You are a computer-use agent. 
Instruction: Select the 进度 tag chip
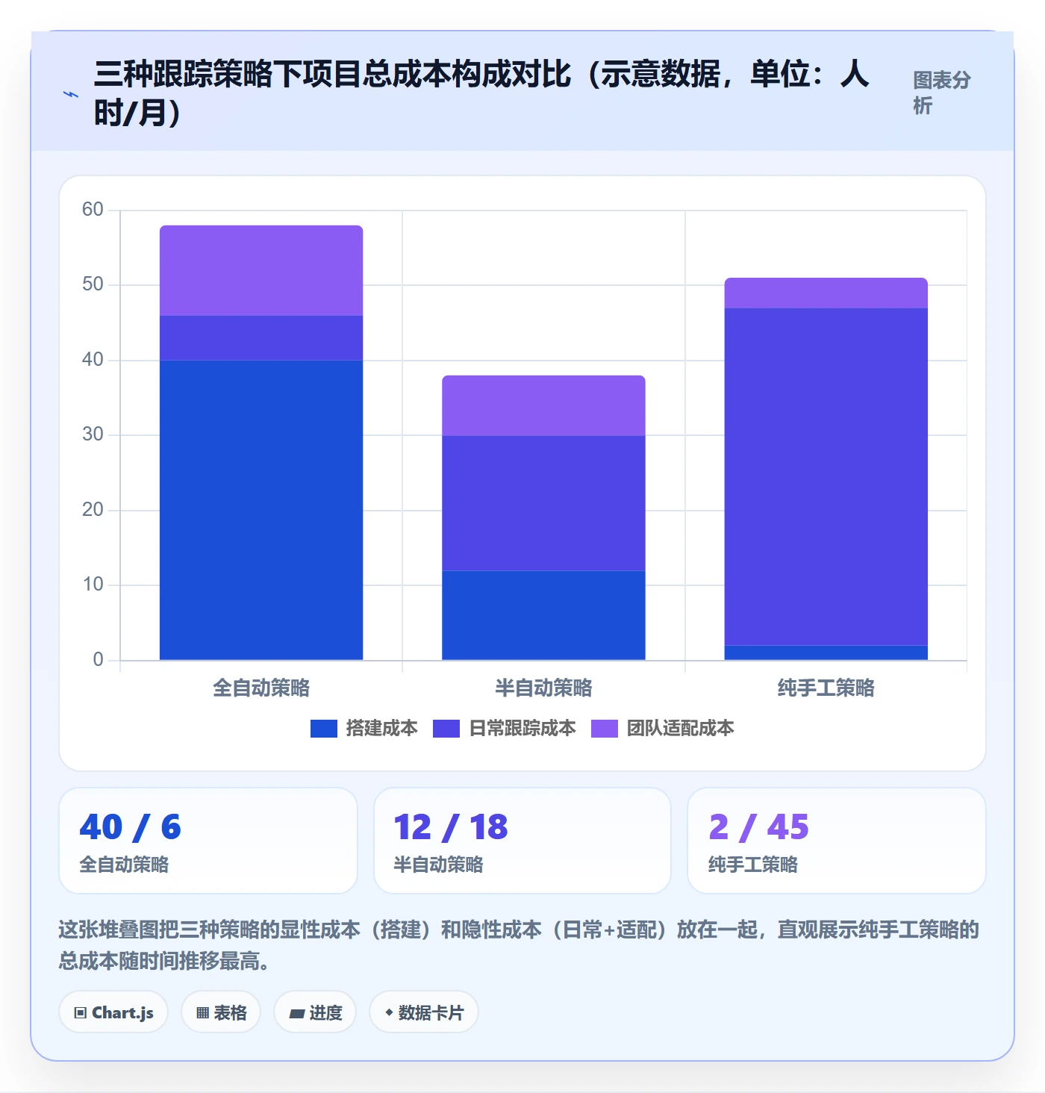pos(315,1012)
